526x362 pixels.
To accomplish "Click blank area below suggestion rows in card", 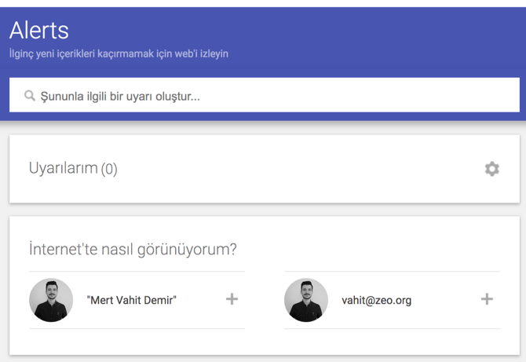I will [x=265, y=342].
